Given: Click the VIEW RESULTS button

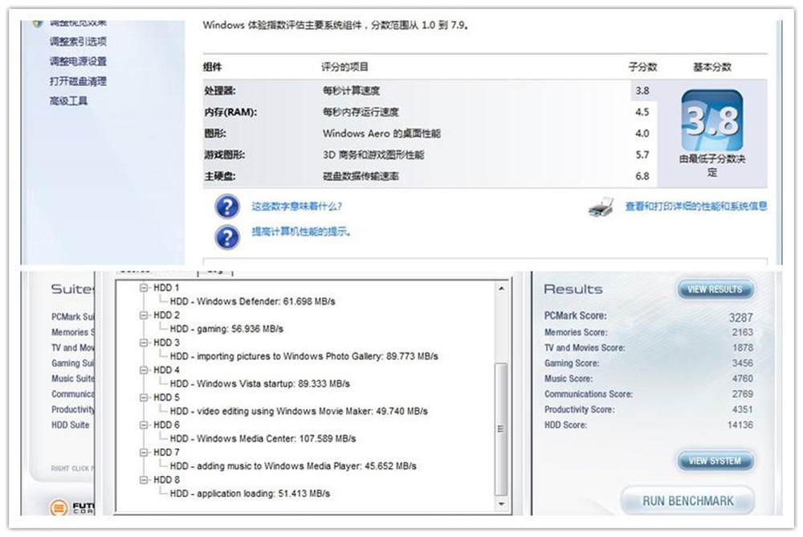Looking at the screenshot, I should click(715, 289).
